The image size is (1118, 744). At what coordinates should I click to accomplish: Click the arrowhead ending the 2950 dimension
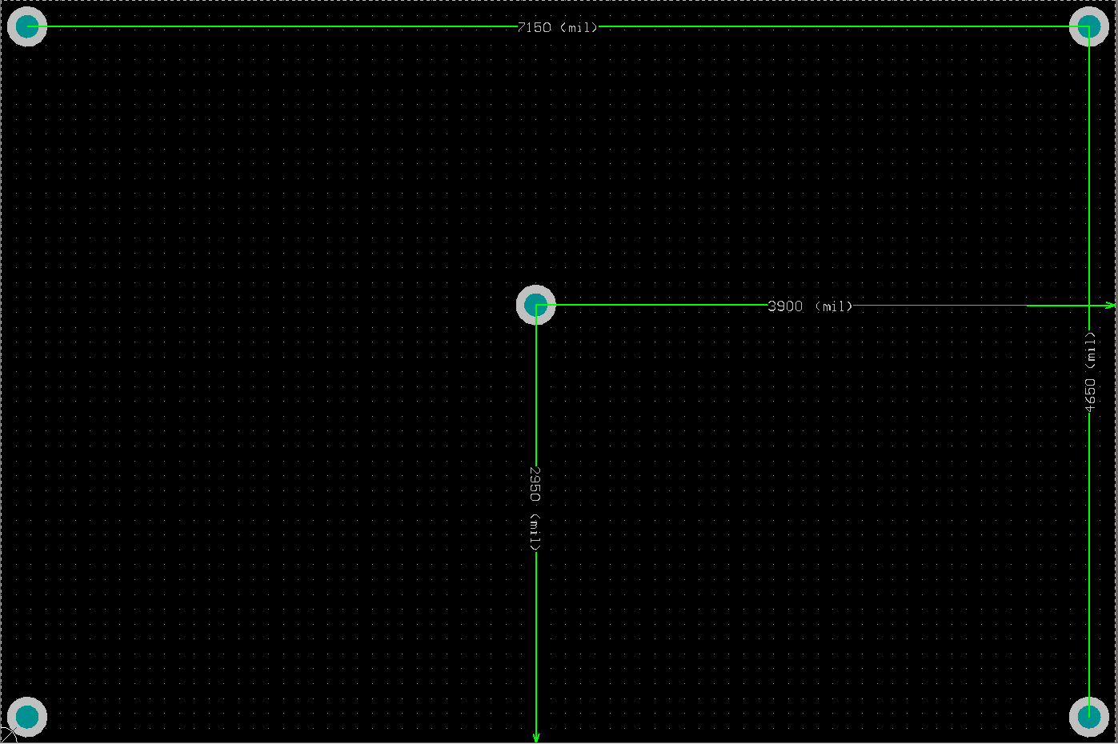pyautogui.click(x=536, y=737)
